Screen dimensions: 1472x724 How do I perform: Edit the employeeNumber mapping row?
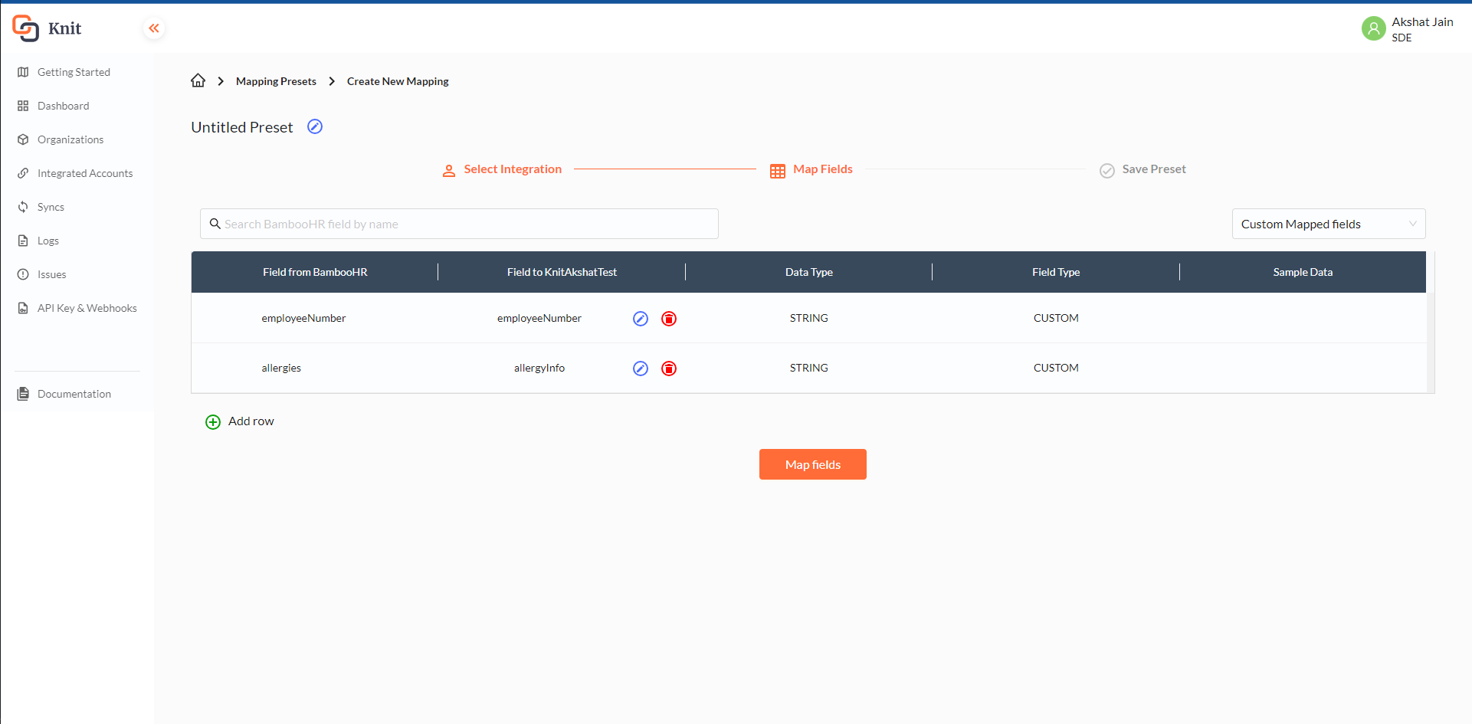(x=641, y=319)
